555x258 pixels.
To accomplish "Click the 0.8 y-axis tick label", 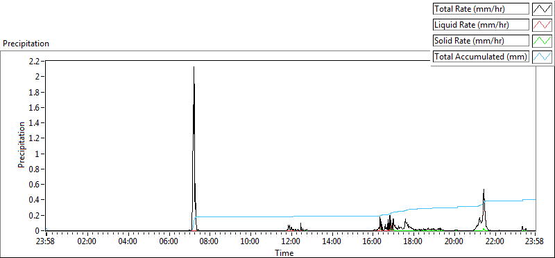I will tap(35, 169).
